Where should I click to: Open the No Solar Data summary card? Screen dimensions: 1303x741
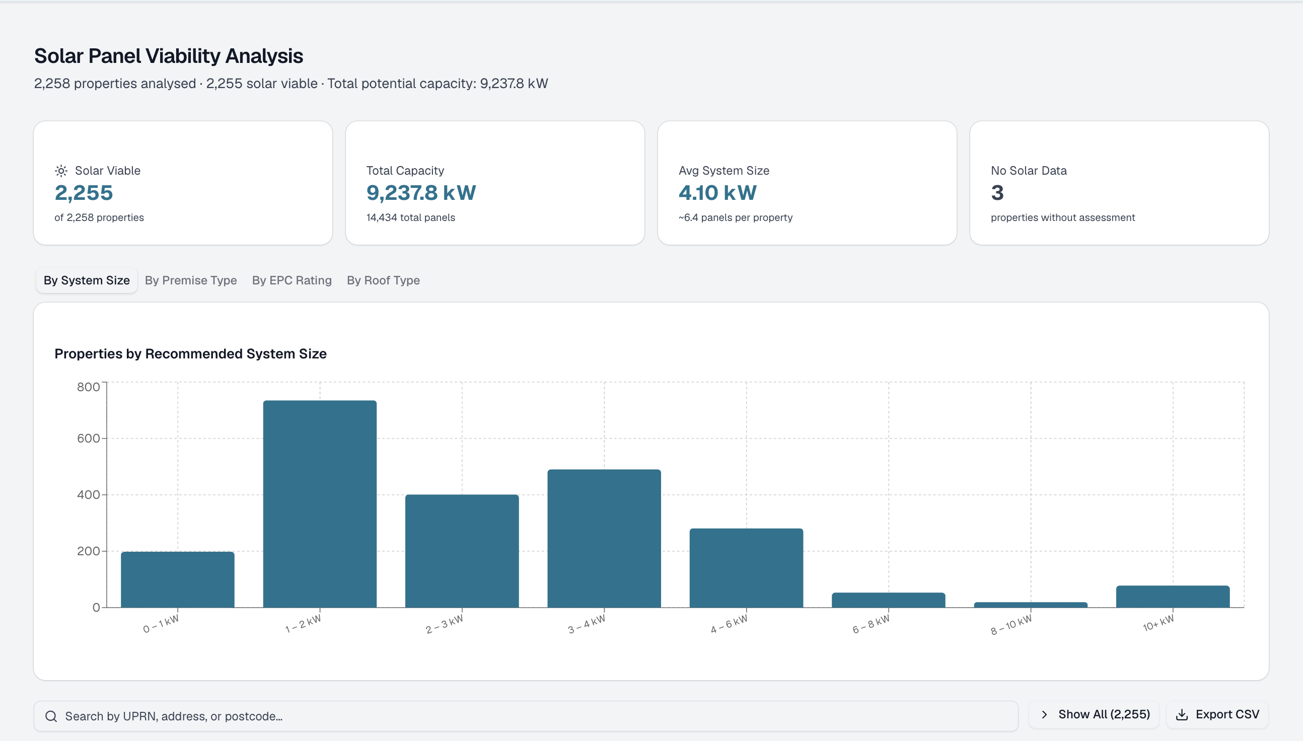click(1119, 183)
